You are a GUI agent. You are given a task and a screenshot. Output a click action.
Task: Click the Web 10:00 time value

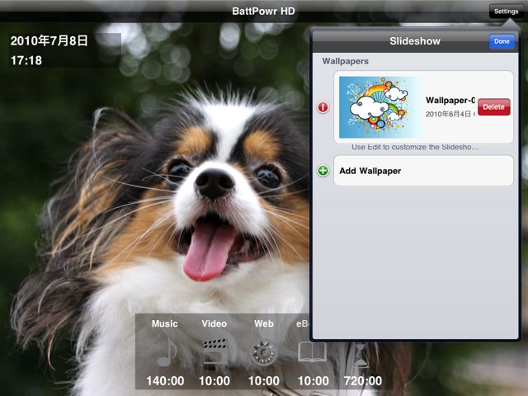pyautogui.click(x=264, y=381)
